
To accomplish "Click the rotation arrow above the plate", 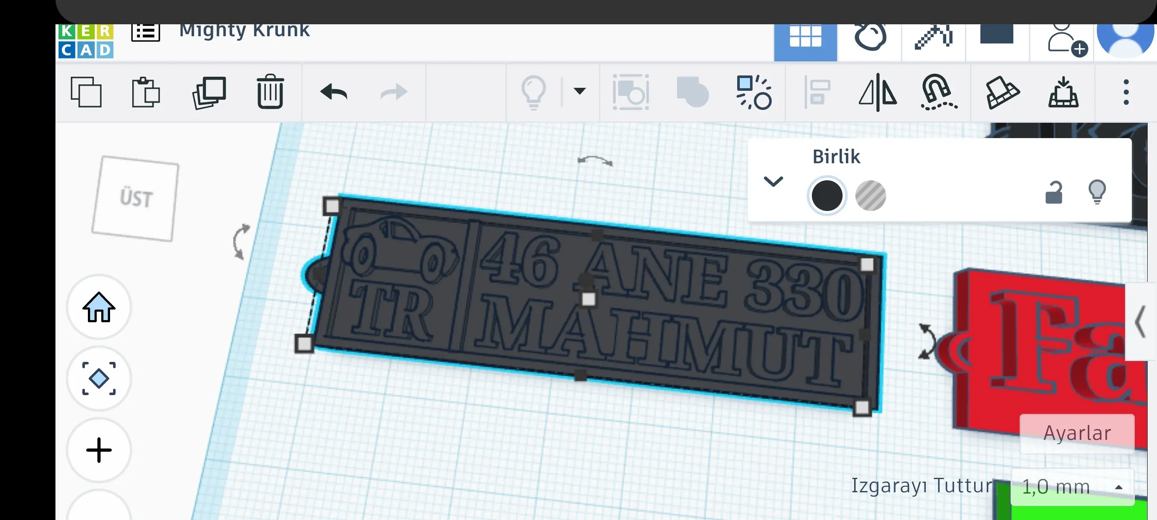I will pyautogui.click(x=595, y=160).
